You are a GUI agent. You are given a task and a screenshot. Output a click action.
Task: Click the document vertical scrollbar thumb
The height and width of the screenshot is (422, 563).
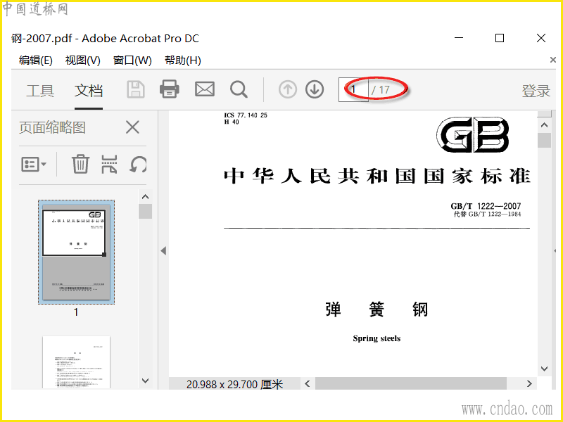click(544, 140)
